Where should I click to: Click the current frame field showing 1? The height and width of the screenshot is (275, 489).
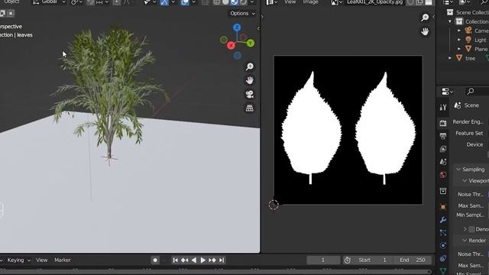click(323, 260)
